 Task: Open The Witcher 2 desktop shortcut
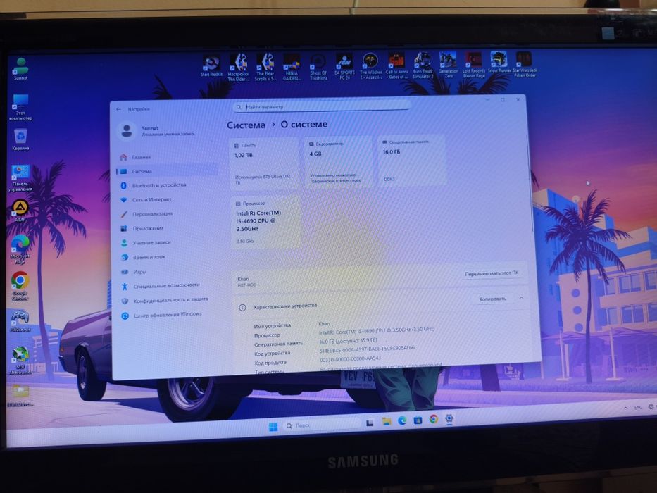point(370,65)
